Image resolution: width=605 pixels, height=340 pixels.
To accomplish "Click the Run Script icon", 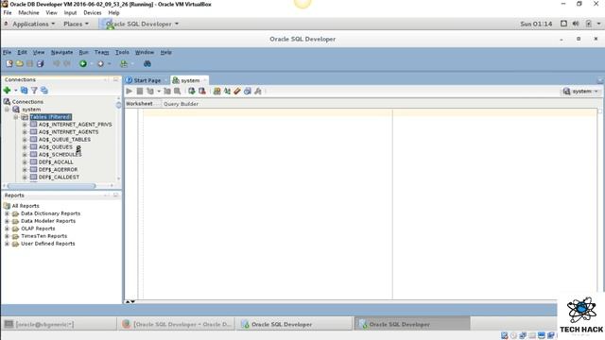I will click(x=140, y=91).
